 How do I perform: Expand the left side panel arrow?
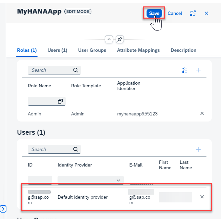(3, 209)
